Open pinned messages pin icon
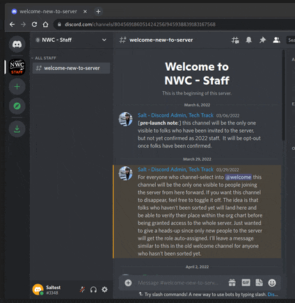The width and height of the screenshot is (295, 303). 262,40
